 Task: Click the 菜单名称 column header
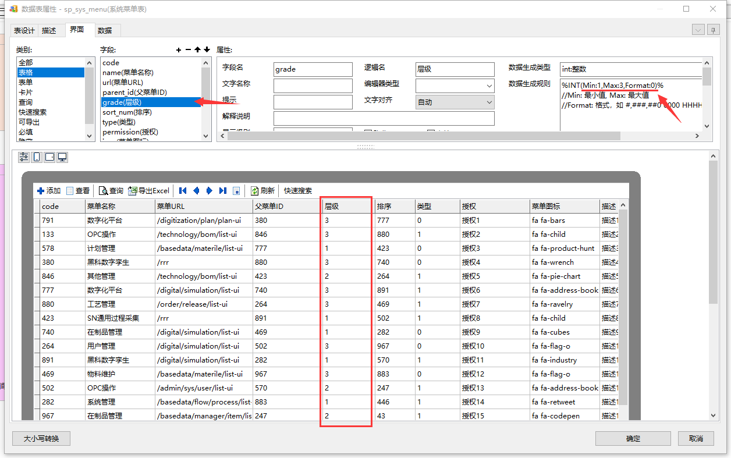119,206
